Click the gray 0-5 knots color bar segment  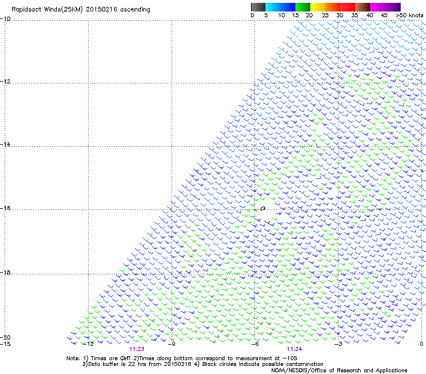click(258, 7)
